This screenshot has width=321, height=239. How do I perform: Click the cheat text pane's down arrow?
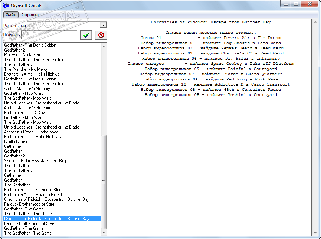click(315, 233)
